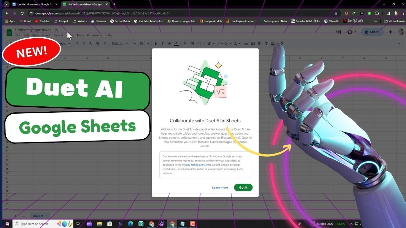406x228 pixels.
Task: Collapse the toolbar with chevron
Action: click(399, 44)
